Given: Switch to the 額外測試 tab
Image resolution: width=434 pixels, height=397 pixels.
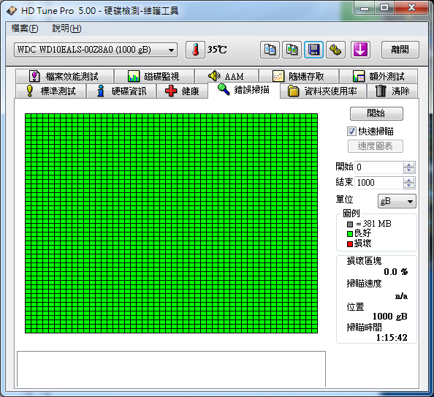Looking at the screenshot, I should click(x=378, y=76).
